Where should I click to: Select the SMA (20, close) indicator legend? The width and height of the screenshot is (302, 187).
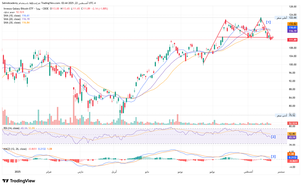(12, 19)
